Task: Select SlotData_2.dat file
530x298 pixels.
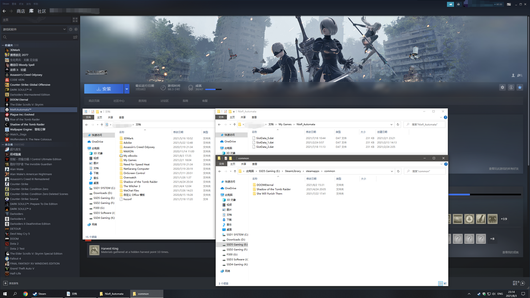Action: coord(265,147)
